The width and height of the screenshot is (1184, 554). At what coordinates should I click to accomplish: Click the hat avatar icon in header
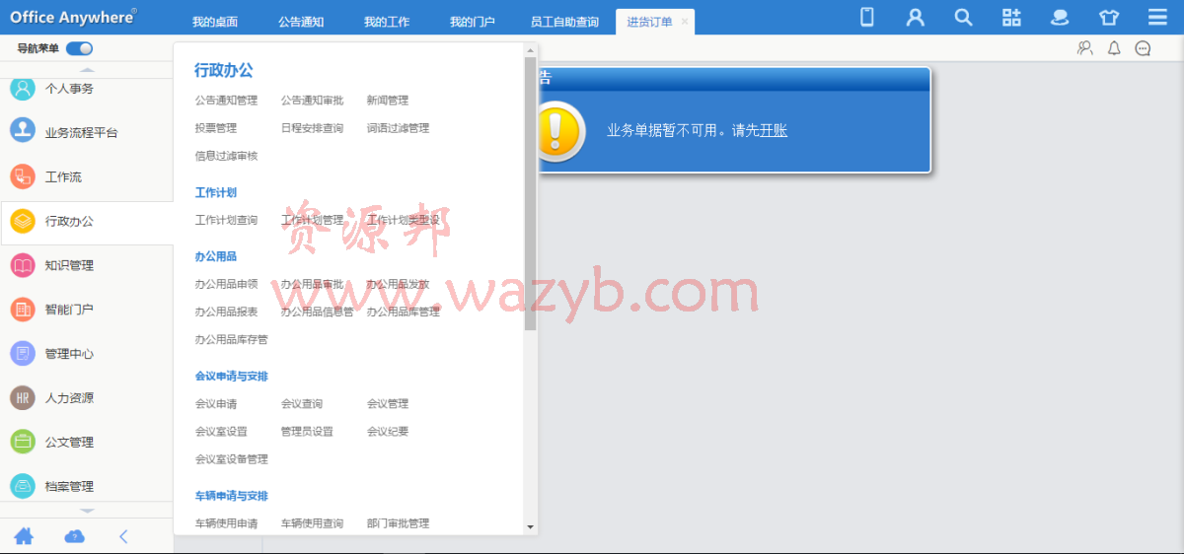click(1060, 17)
